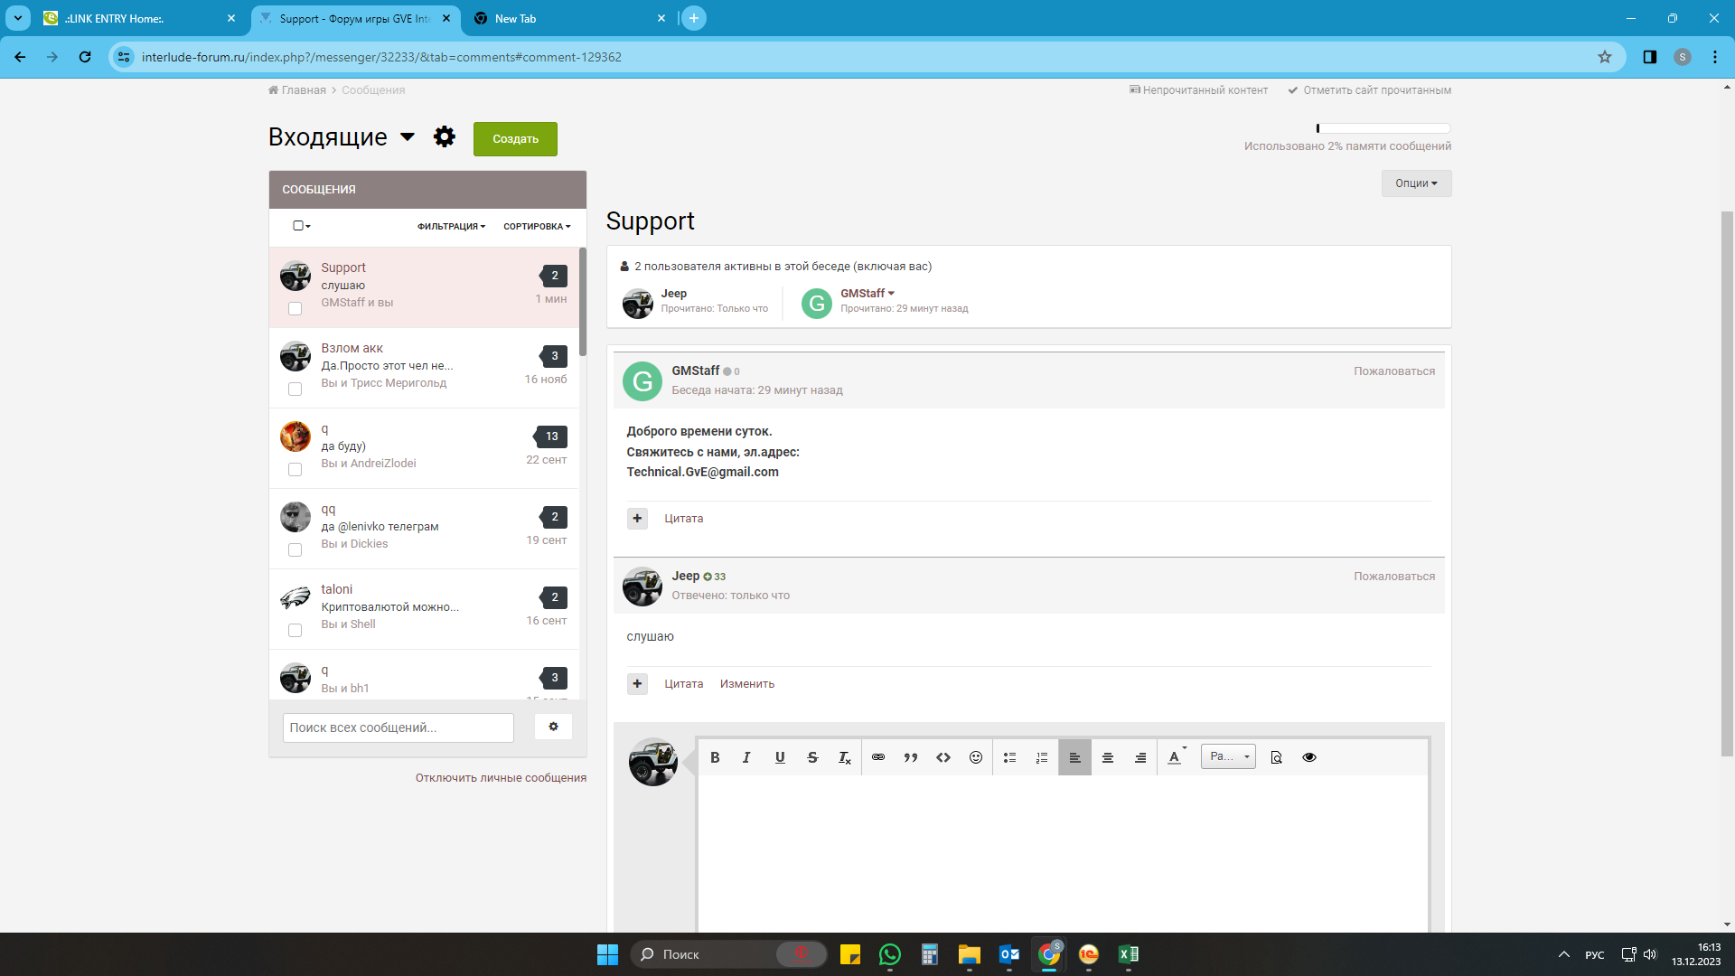Viewport: 1735px width, 976px height.
Task: Apply italic formatting in the editor
Action: [x=746, y=757]
